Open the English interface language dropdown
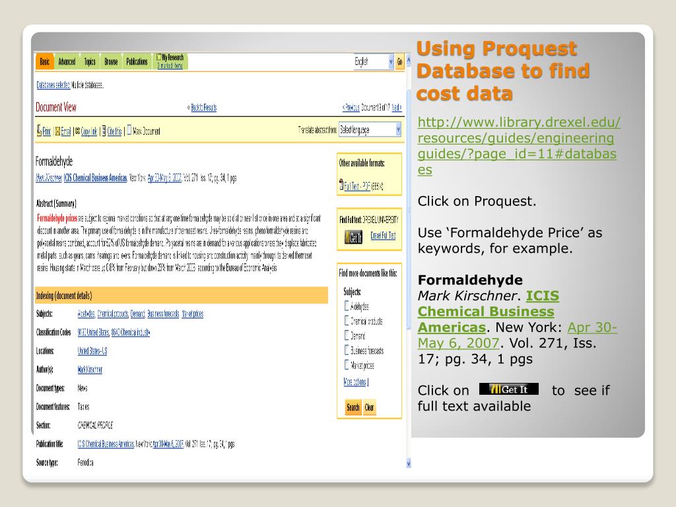Viewport: 676px width, 507px height. (374, 61)
